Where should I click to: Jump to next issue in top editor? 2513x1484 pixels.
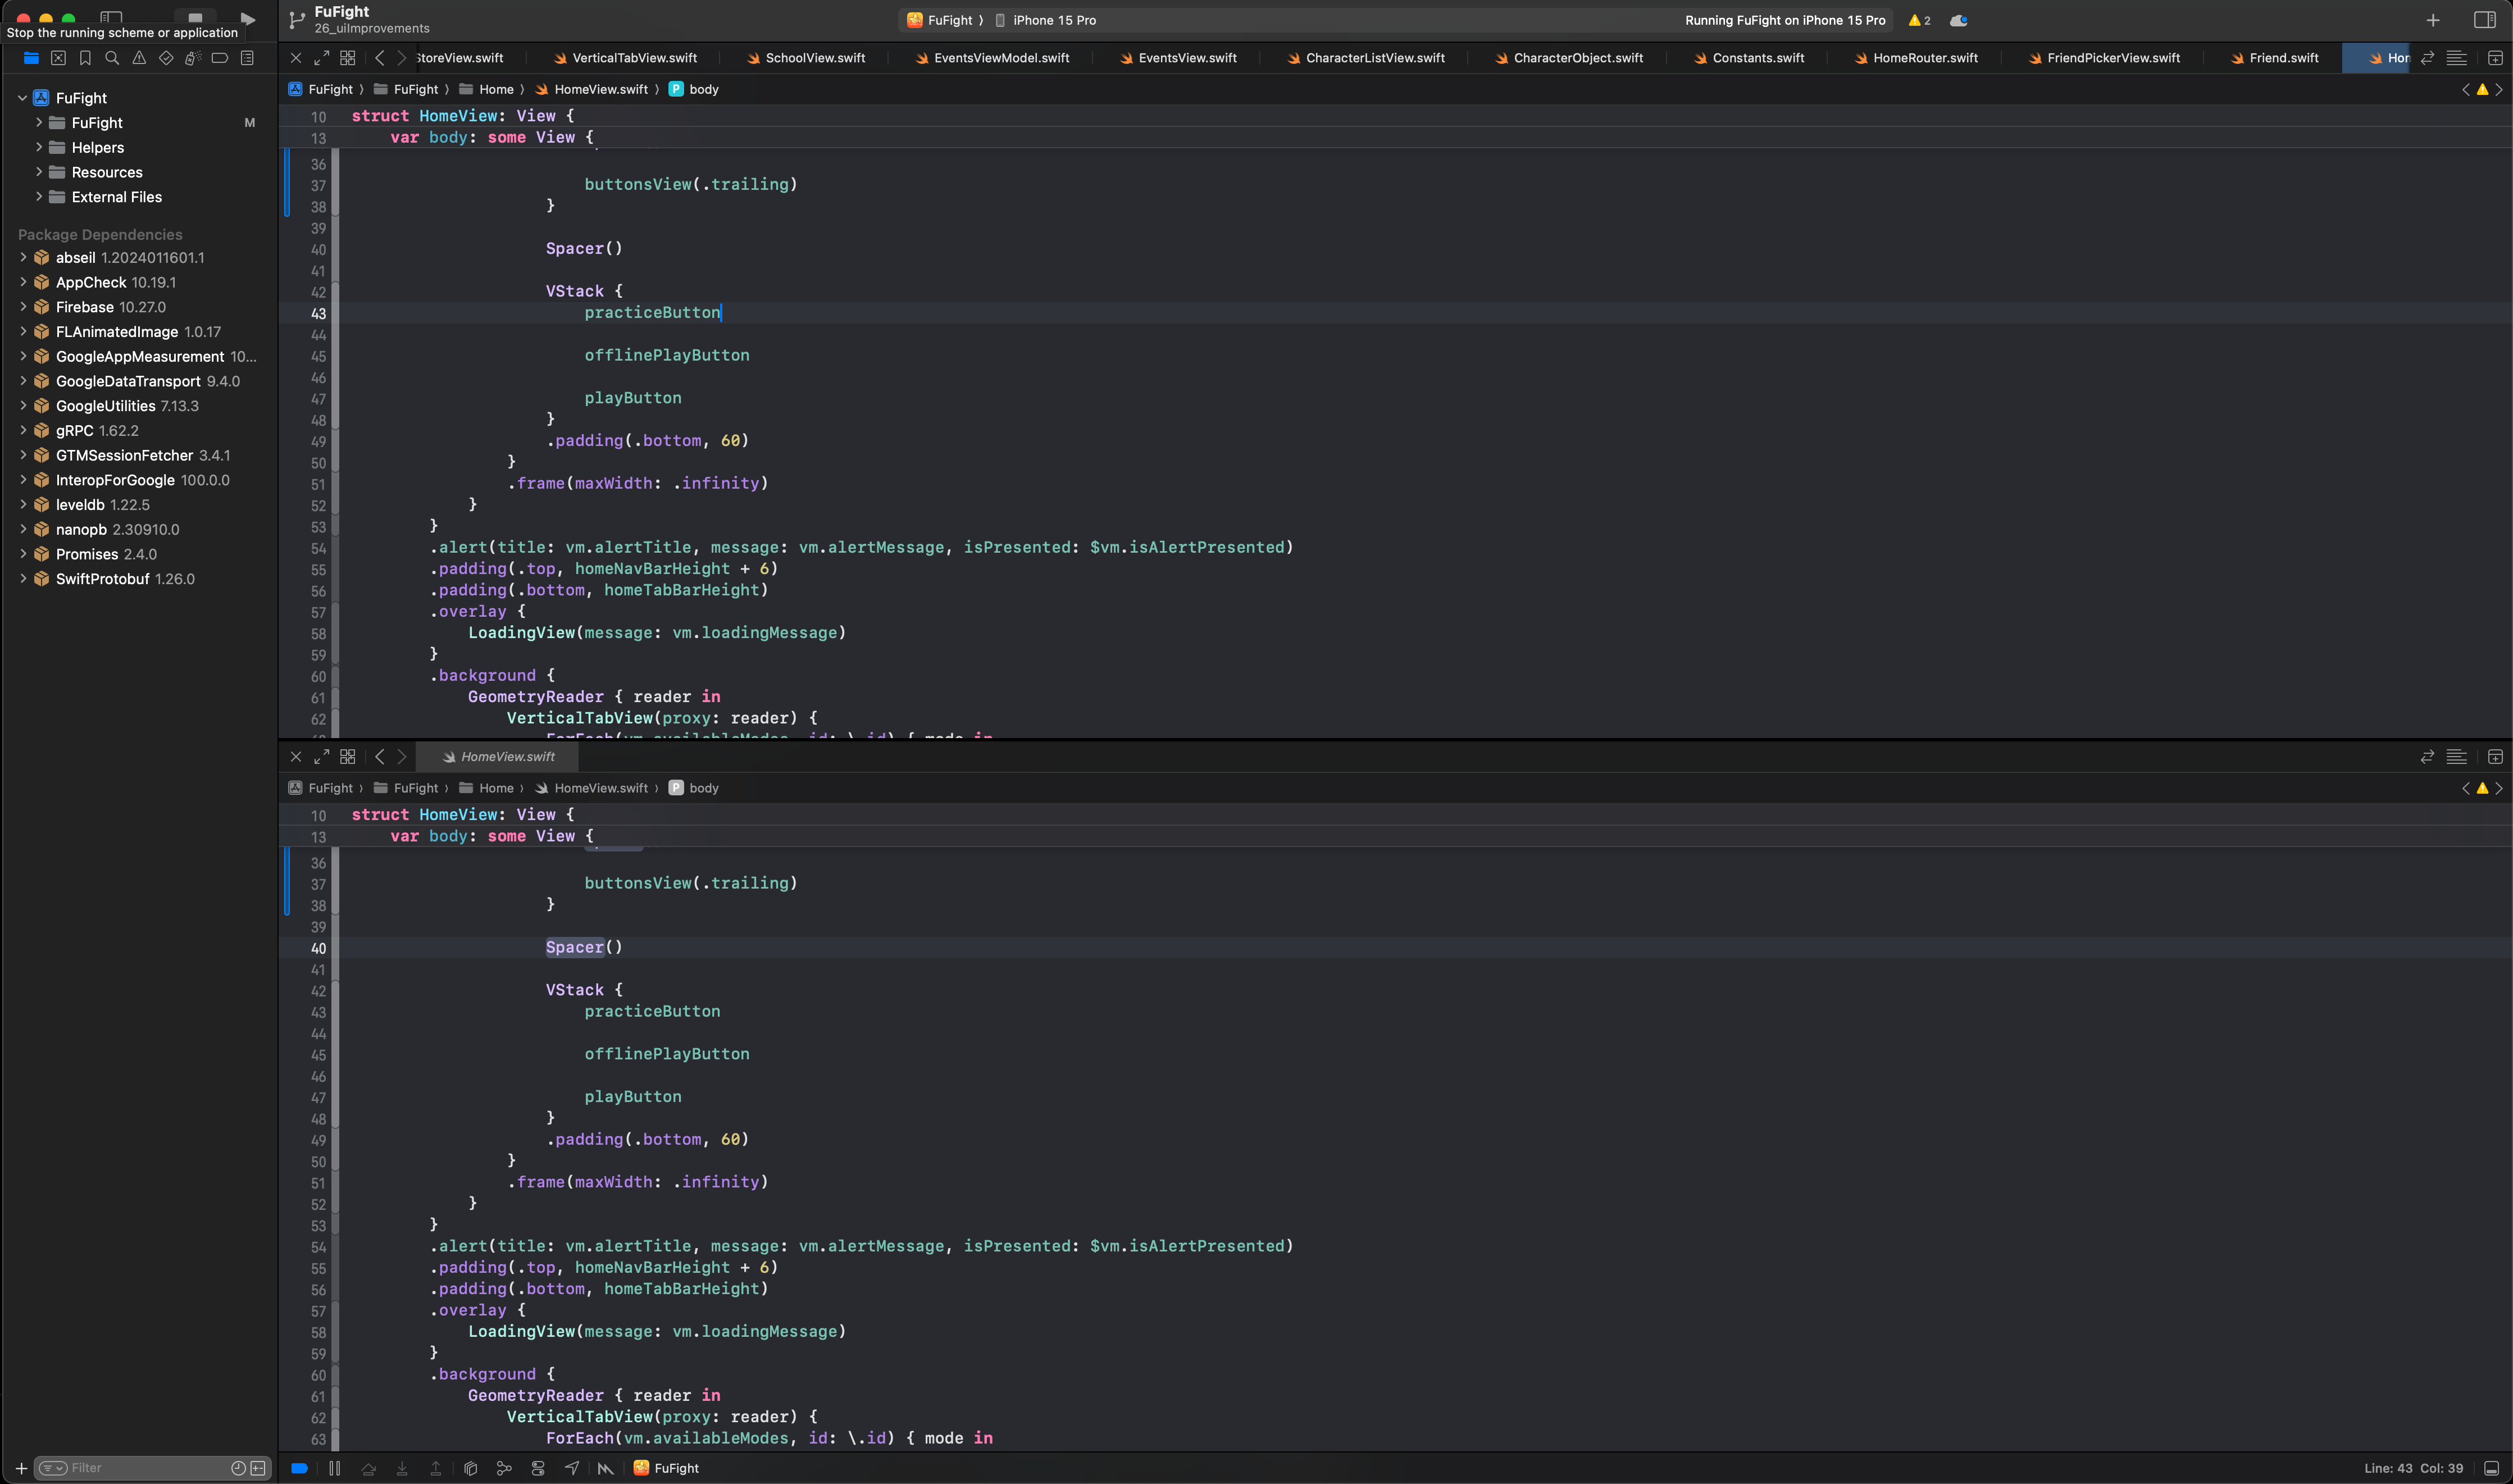(x=2499, y=90)
